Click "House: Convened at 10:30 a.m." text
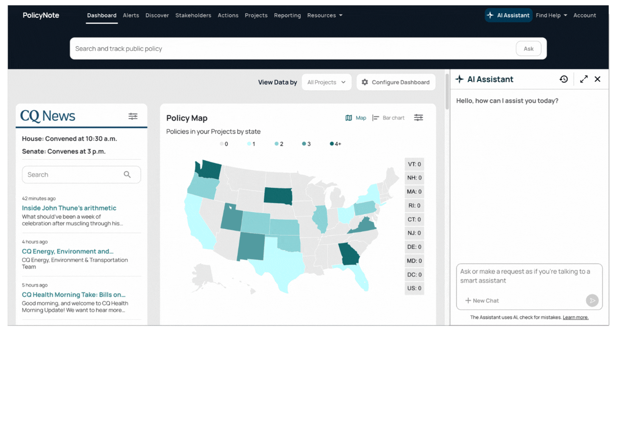Viewport: 636px width, 445px height. [70, 139]
